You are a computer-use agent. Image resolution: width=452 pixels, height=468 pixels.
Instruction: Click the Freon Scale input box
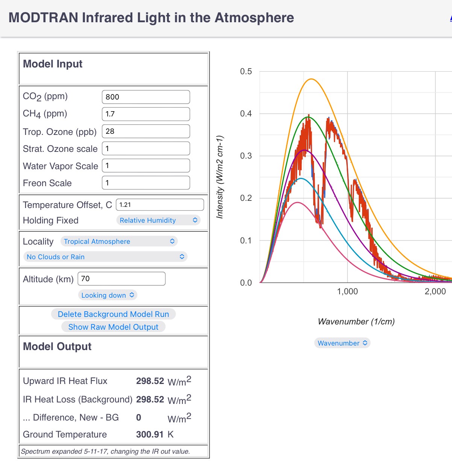pyautogui.click(x=146, y=183)
